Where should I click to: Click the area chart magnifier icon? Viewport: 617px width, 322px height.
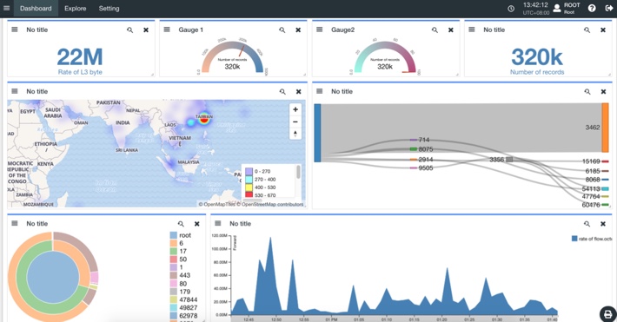pos(587,224)
